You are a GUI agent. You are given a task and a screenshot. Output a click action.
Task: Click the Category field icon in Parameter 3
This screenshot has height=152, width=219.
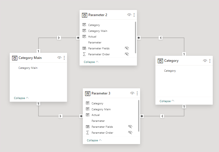[x=88, y=103]
